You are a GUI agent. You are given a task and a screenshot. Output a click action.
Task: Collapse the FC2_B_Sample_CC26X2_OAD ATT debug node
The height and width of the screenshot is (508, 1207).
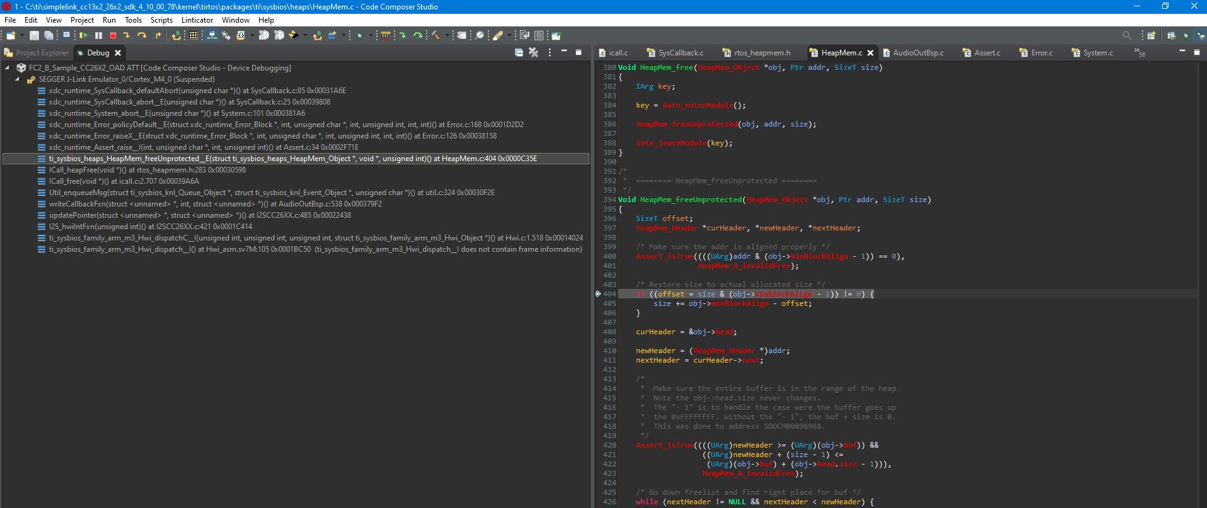click(8, 68)
